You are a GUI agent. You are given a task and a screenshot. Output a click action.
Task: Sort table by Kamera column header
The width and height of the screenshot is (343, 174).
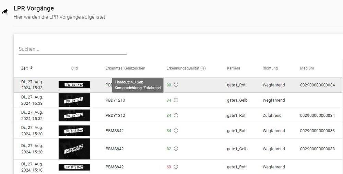[233, 68]
